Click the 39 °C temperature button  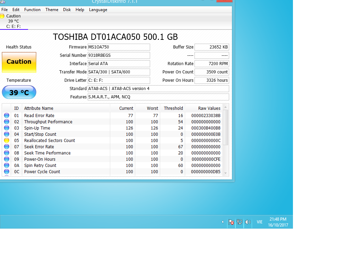coord(19,92)
